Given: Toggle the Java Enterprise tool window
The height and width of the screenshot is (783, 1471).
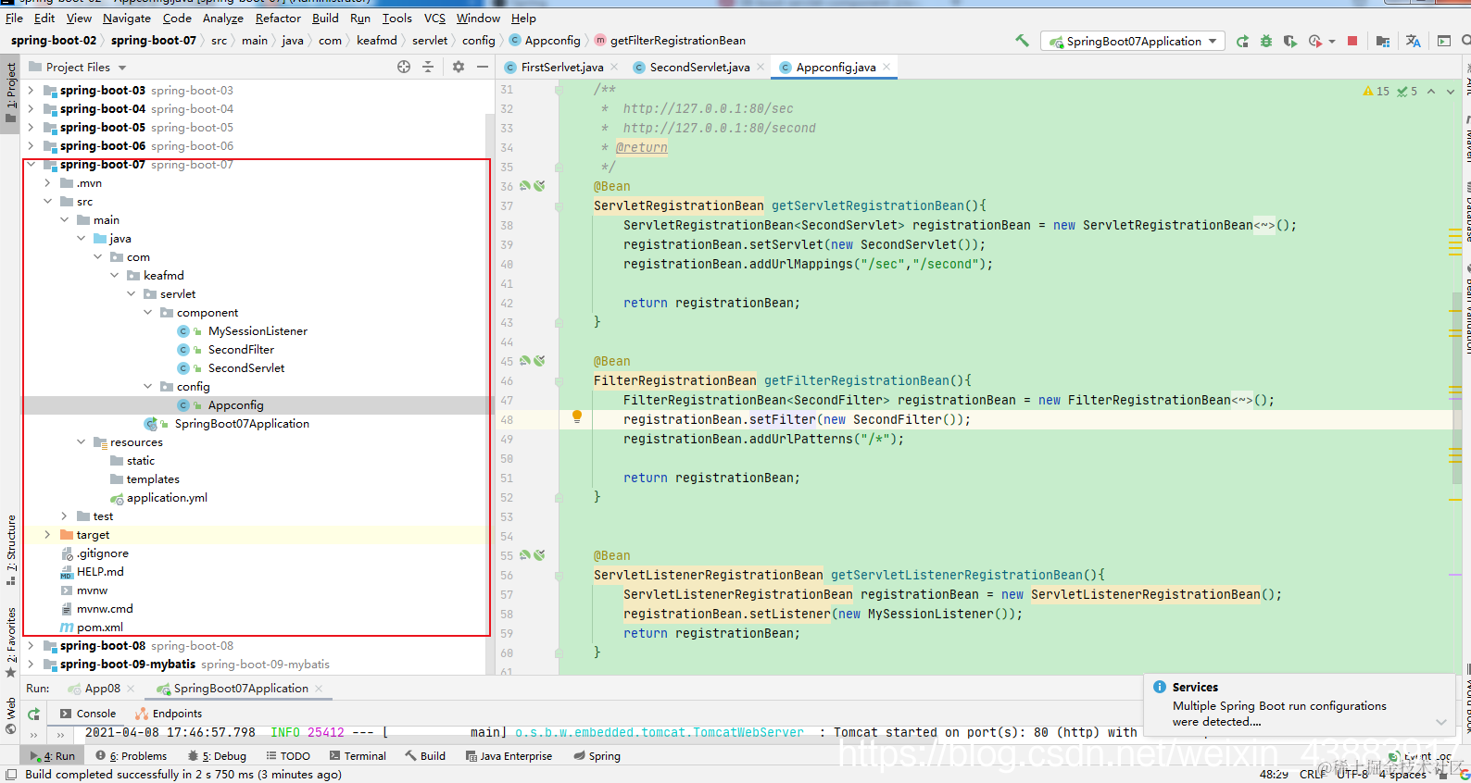Looking at the screenshot, I should (509, 756).
